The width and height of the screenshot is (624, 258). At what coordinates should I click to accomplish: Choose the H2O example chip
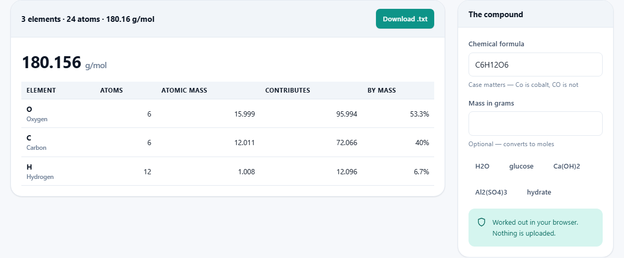point(483,166)
